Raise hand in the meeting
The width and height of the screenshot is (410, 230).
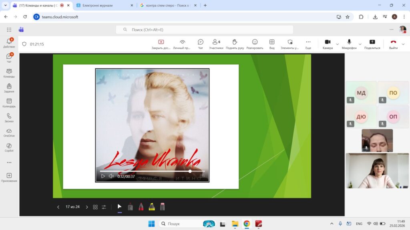[235, 44]
